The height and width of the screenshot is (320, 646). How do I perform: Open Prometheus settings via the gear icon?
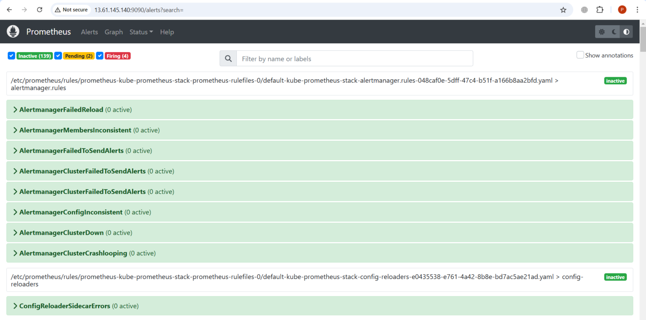pos(601,31)
